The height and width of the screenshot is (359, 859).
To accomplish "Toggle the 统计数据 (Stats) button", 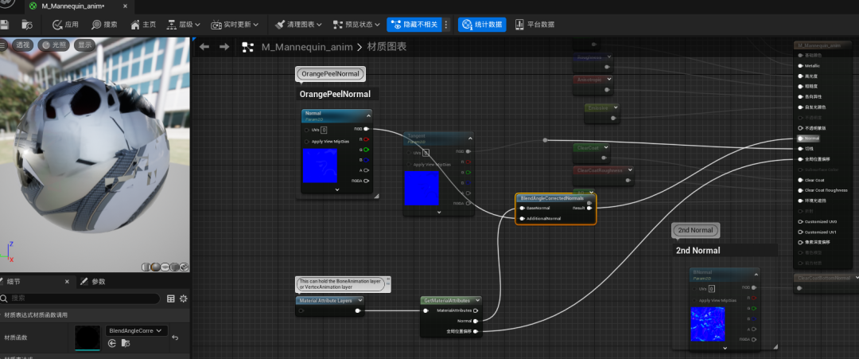I will pyautogui.click(x=482, y=25).
